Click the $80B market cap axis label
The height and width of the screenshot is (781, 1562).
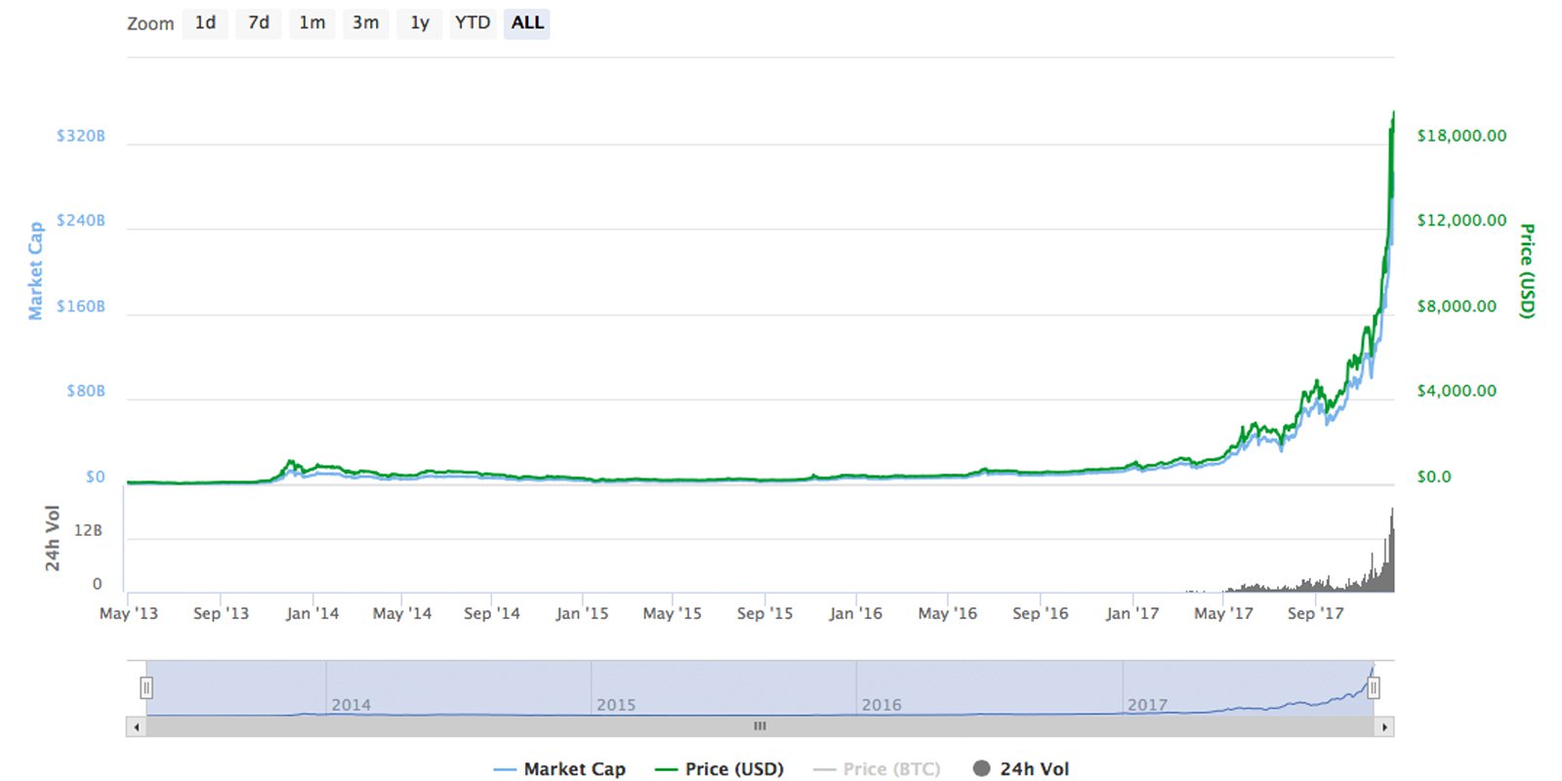click(x=86, y=391)
